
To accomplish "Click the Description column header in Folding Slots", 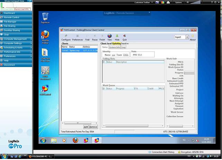I will coord(140,62).
